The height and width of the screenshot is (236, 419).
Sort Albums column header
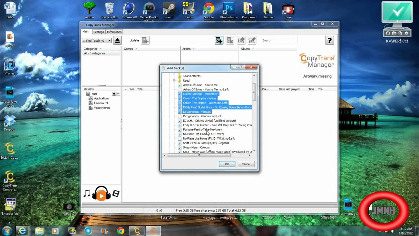(268, 49)
